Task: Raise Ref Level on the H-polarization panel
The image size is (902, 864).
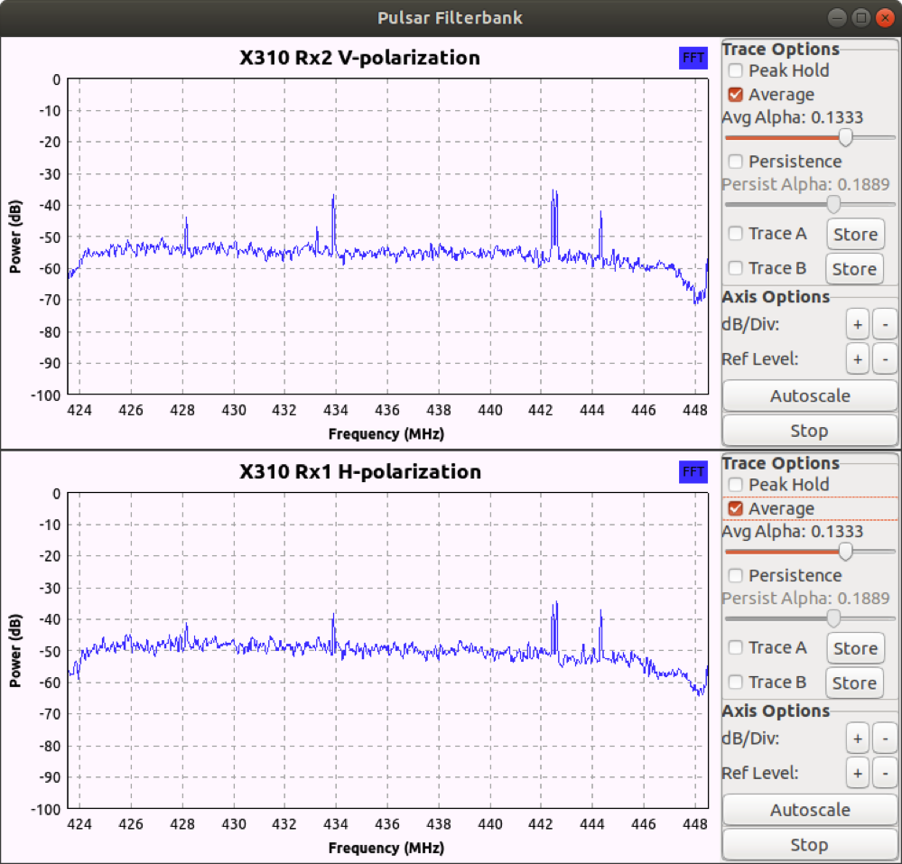Action: (x=858, y=774)
